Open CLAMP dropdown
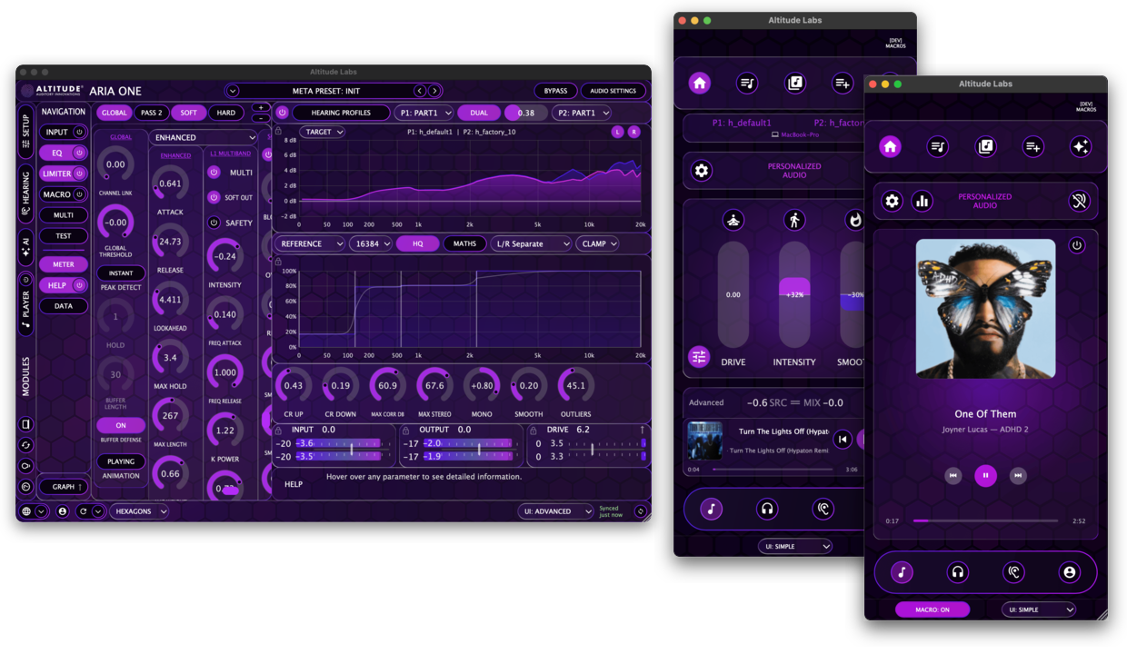Viewport: 1127px width, 654px height. pyautogui.click(x=597, y=243)
